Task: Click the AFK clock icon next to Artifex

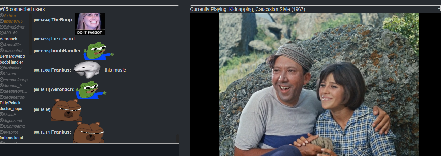Action: [2, 16]
